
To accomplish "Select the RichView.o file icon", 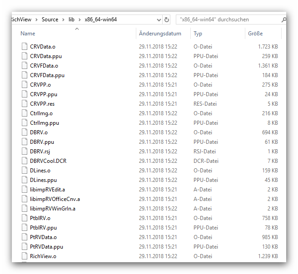I will click(x=25, y=256).
